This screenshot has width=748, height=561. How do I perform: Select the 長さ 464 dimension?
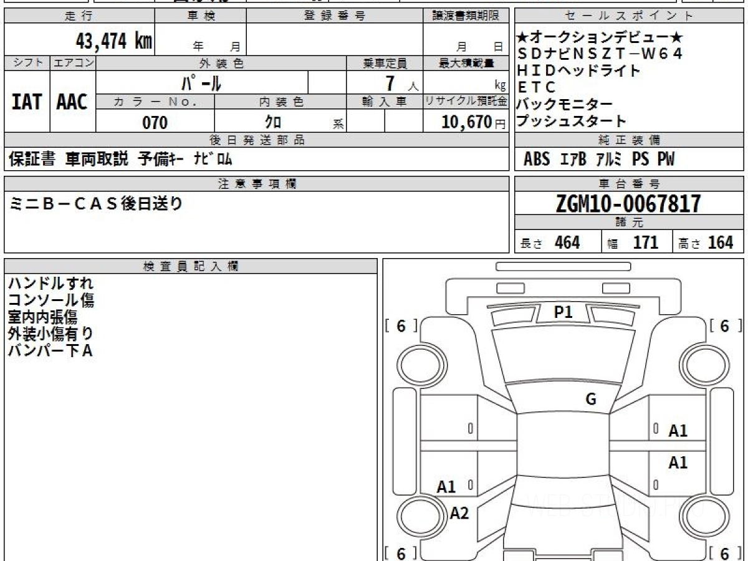tap(550, 242)
